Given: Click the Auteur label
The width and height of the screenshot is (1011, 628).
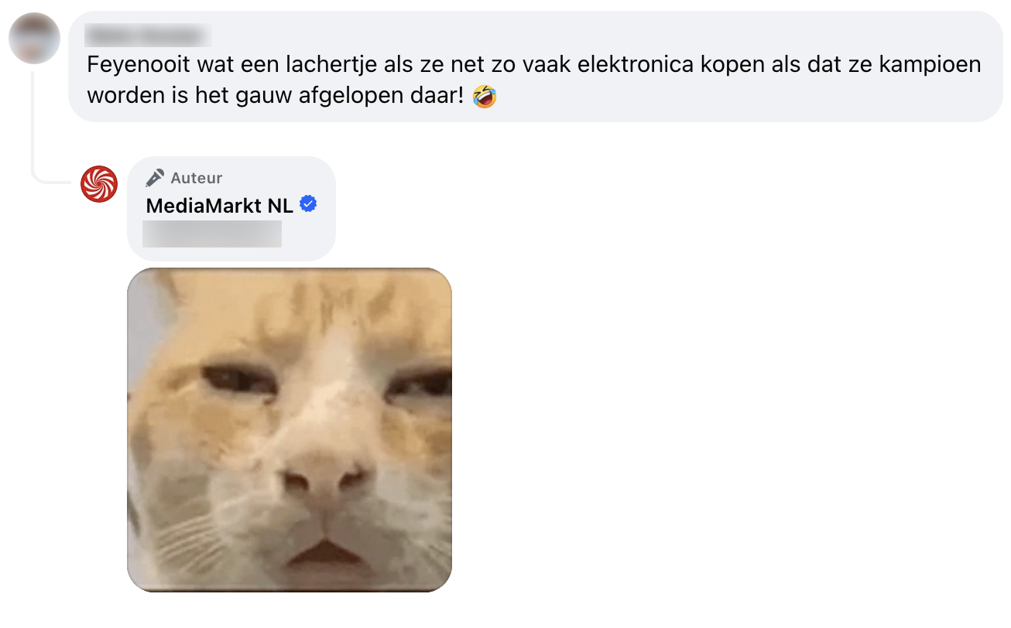Looking at the screenshot, I should (x=197, y=178).
